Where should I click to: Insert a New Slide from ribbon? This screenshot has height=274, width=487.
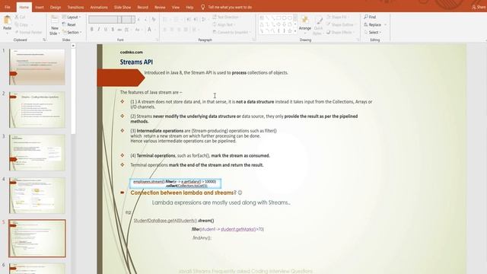point(55,25)
